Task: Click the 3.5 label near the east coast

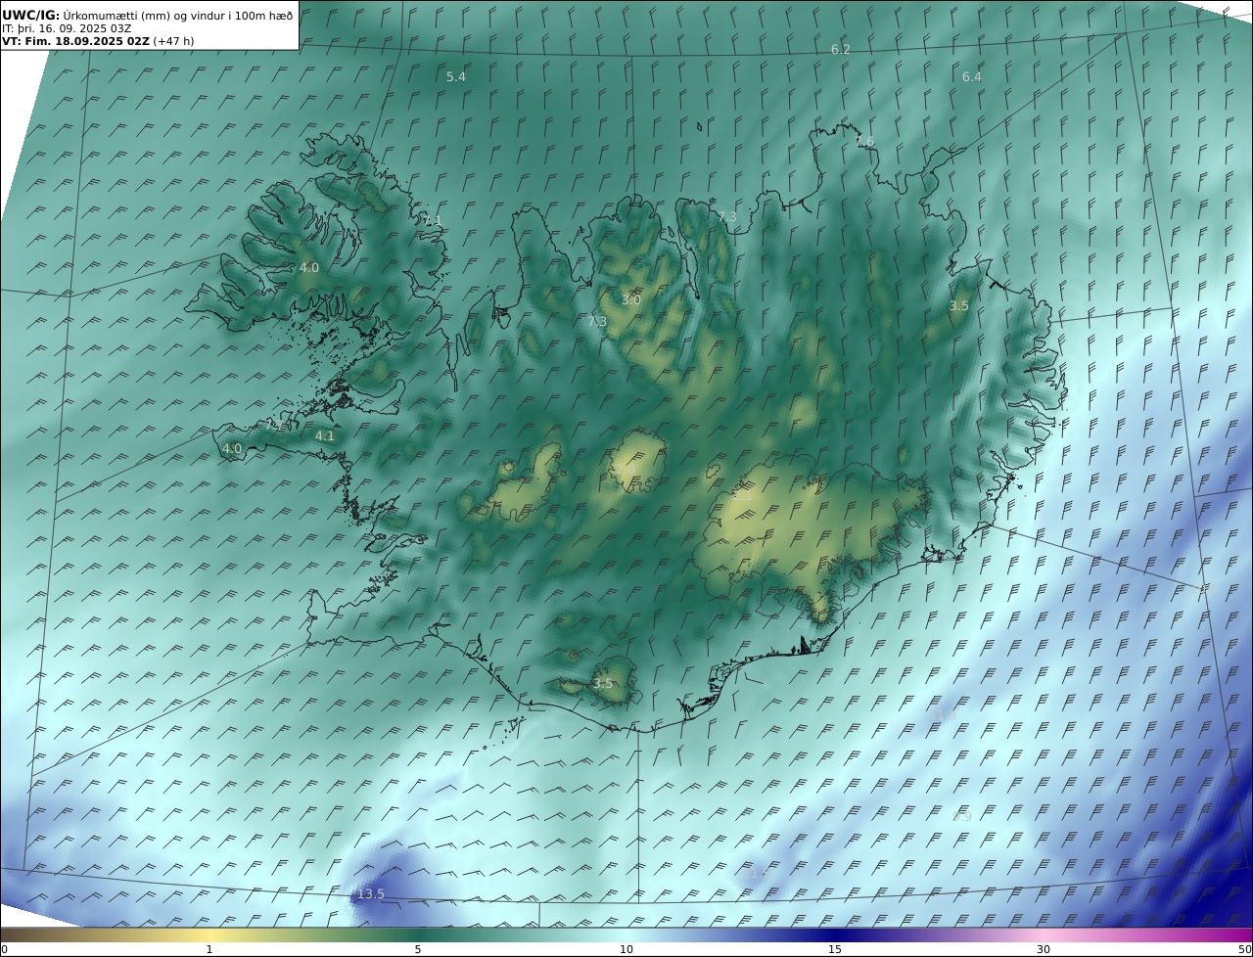Action: tap(959, 306)
